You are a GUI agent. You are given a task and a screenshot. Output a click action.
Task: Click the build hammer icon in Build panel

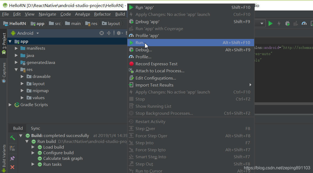(12, 138)
